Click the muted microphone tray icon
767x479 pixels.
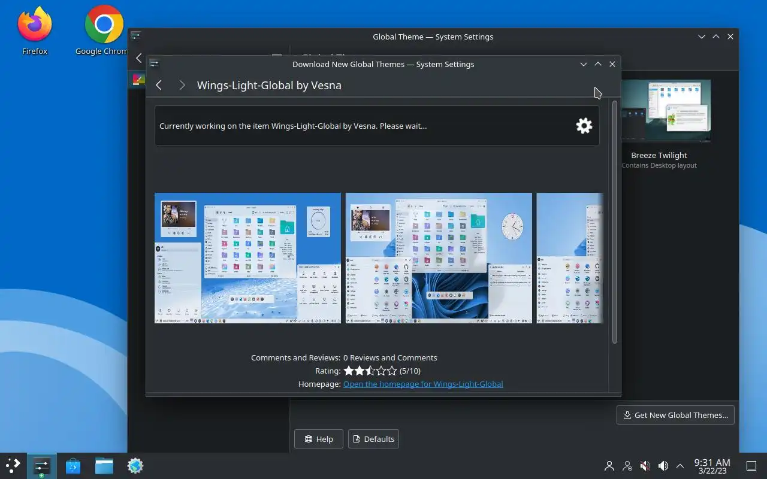tap(645, 466)
